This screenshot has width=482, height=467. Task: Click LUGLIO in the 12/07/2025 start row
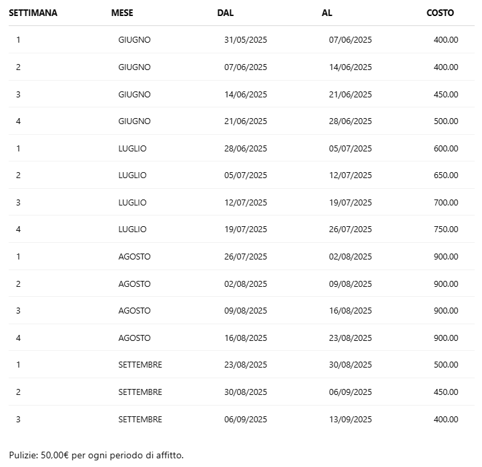click(x=132, y=202)
